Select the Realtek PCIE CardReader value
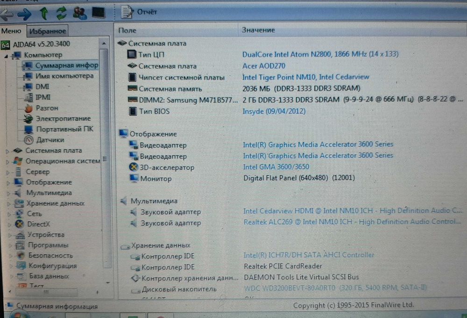The height and width of the screenshot is (318, 467). pyautogui.click(x=283, y=266)
